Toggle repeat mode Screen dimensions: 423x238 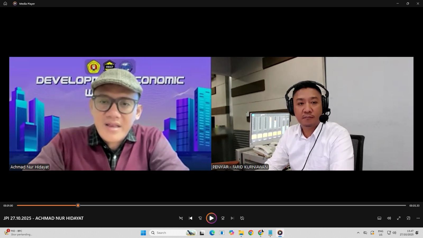(242, 218)
